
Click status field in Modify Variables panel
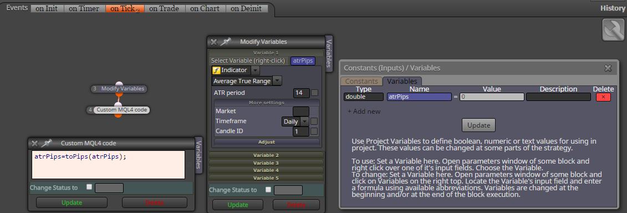(x=288, y=190)
